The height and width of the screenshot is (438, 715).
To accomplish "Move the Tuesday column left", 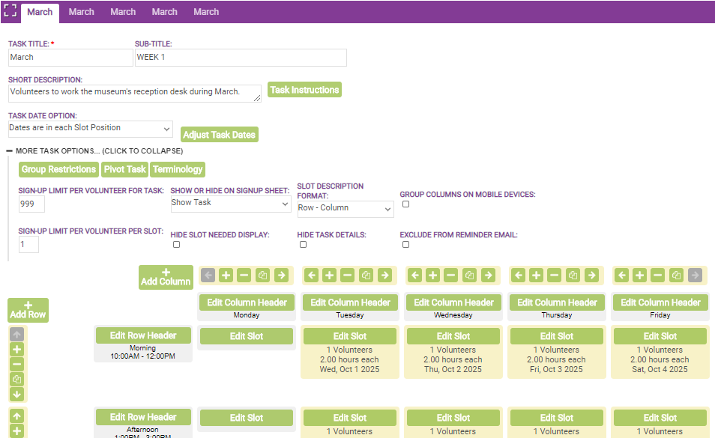I will tap(312, 276).
